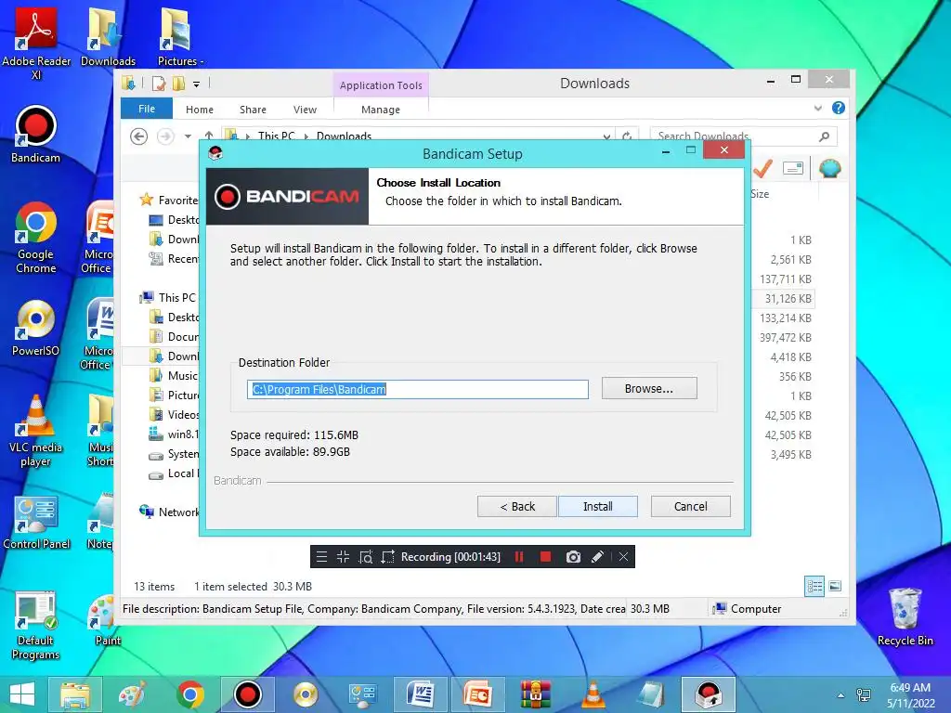Open Adobe Reader XI desktop shortcut
This screenshot has width=951, height=713.
36,43
